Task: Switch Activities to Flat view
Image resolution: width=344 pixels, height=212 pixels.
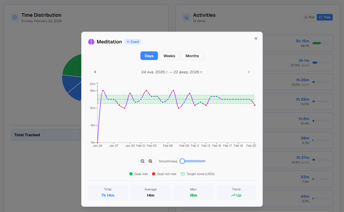Action: 309,17
